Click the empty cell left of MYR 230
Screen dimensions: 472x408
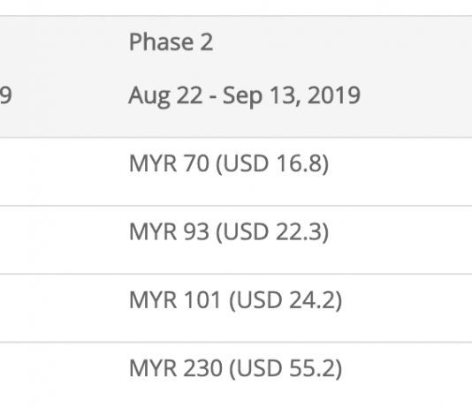click(60, 375)
